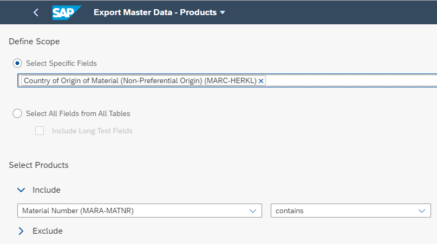Open the Material Number (MARA-MATNR) combo box
437x244 pixels.
140,211
